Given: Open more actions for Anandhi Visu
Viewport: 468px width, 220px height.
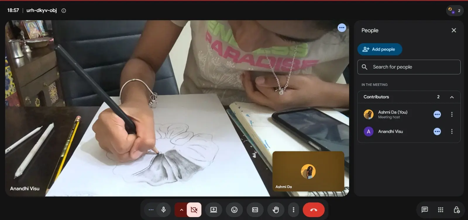Looking at the screenshot, I should (x=452, y=132).
